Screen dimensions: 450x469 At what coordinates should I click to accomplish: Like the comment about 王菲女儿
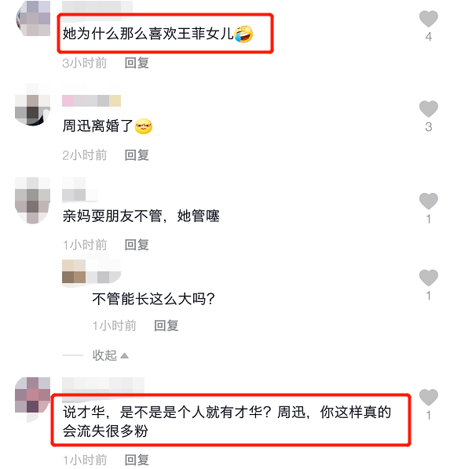point(429,19)
